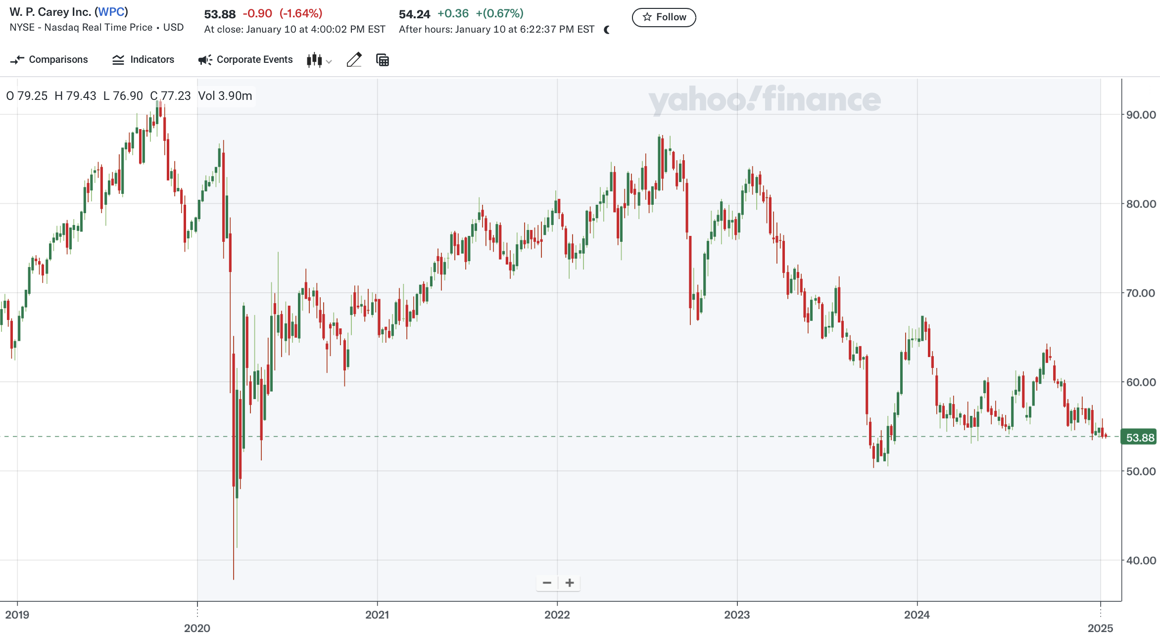This screenshot has width=1160, height=636.
Task: Click the 2025 x-axis label
Action: click(1100, 628)
